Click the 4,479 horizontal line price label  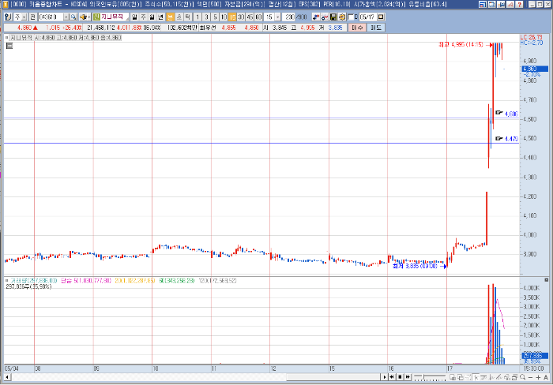point(511,139)
